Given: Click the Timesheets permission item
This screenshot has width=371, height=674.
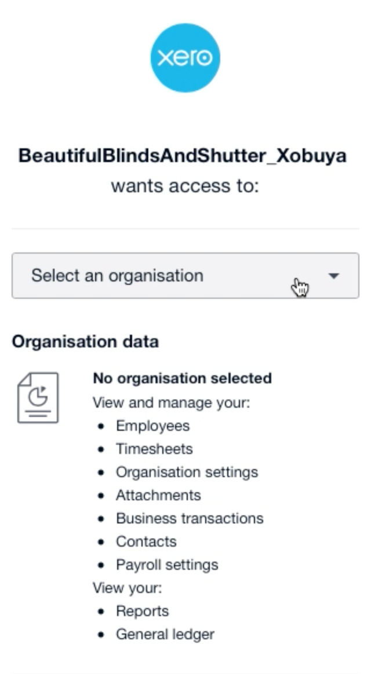Looking at the screenshot, I should pos(154,449).
